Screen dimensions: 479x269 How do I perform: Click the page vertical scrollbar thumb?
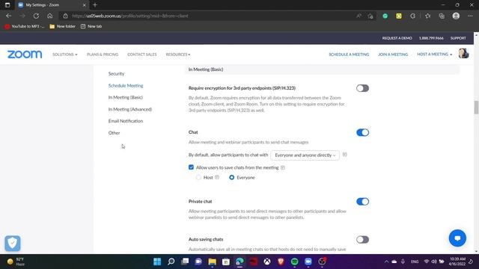(x=476, y=108)
